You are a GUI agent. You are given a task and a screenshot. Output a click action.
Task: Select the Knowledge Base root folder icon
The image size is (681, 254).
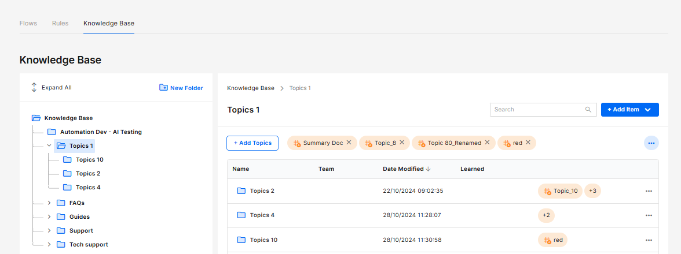(x=36, y=118)
